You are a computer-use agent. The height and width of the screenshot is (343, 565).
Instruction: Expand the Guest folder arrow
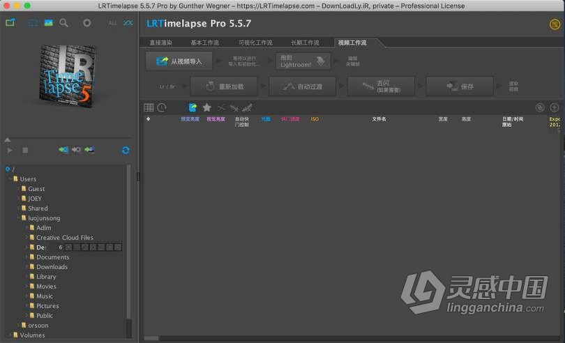(18, 188)
